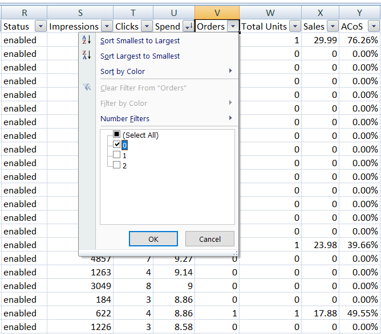Select column W header
The height and width of the screenshot is (334, 381).
point(270,13)
